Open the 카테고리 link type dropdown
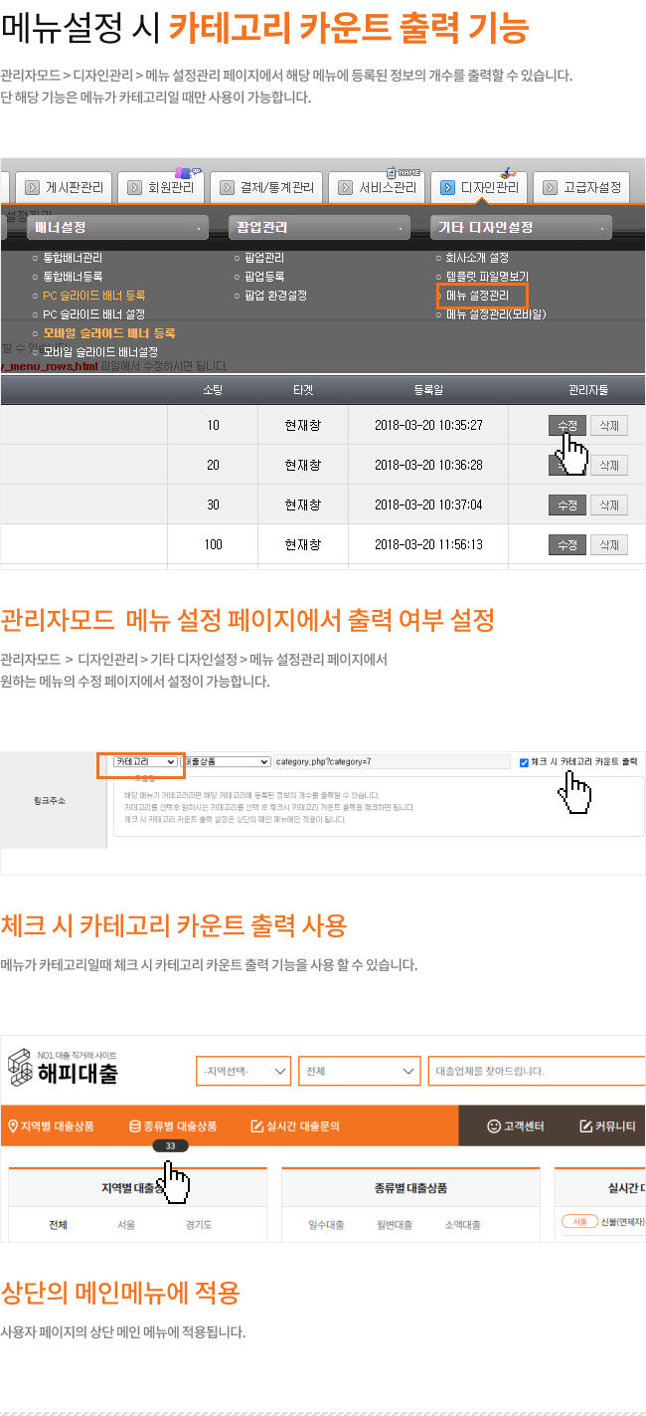The image size is (646, 1416). point(146,761)
